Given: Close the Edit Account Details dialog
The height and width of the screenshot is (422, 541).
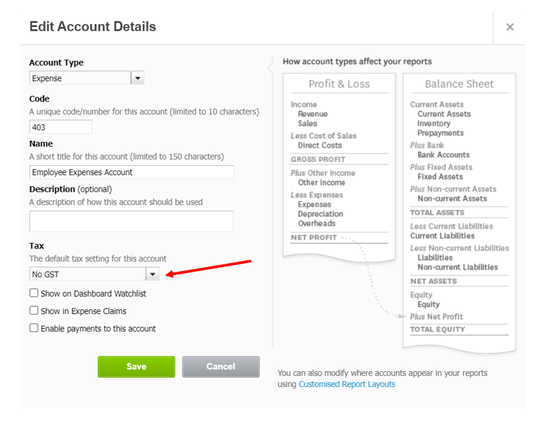Looking at the screenshot, I should pos(509,27).
